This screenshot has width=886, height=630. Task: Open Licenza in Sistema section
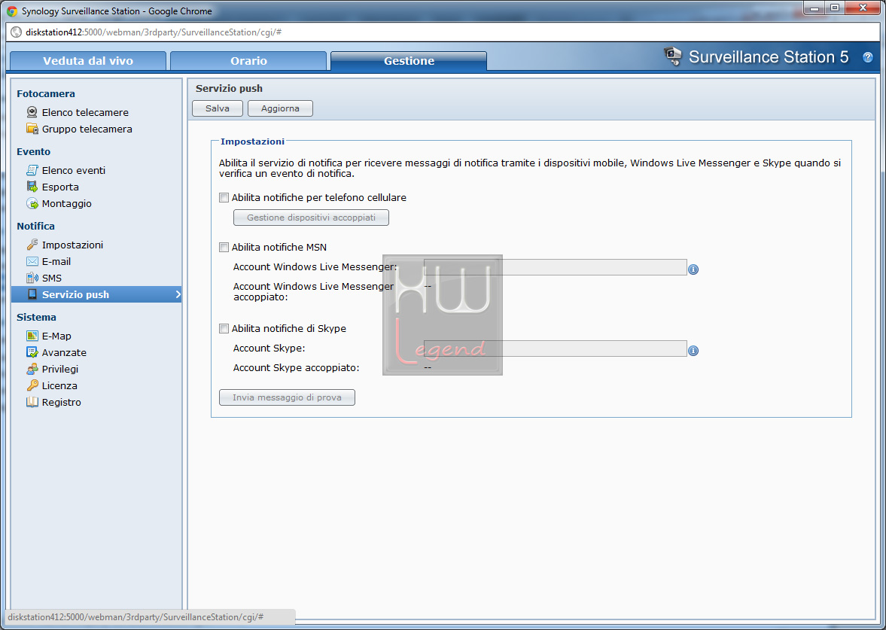point(59,385)
